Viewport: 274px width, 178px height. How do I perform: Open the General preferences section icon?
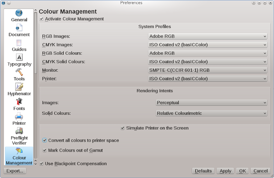[19, 13]
